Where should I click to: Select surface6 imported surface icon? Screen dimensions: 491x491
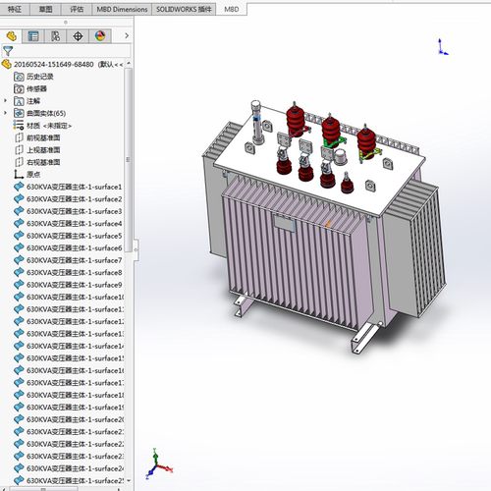pos(19,247)
